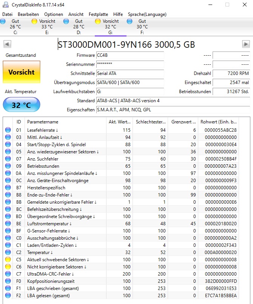253x304 pixels.
Task: Select 'Laden/Entladen-Zyklen' parameter row
Action: [x=121, y=245]
